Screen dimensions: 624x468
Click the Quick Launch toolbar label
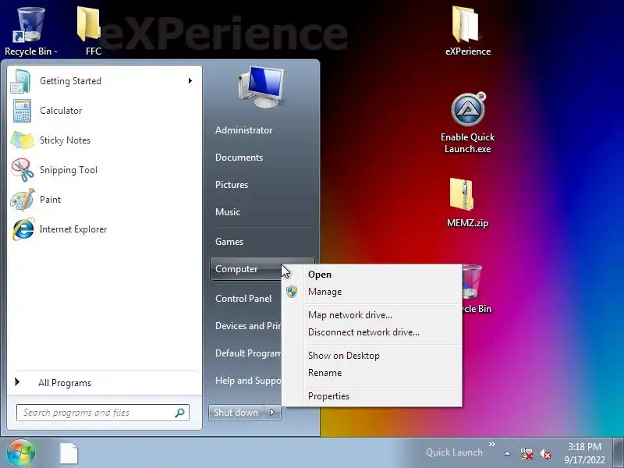click(454, 452)
